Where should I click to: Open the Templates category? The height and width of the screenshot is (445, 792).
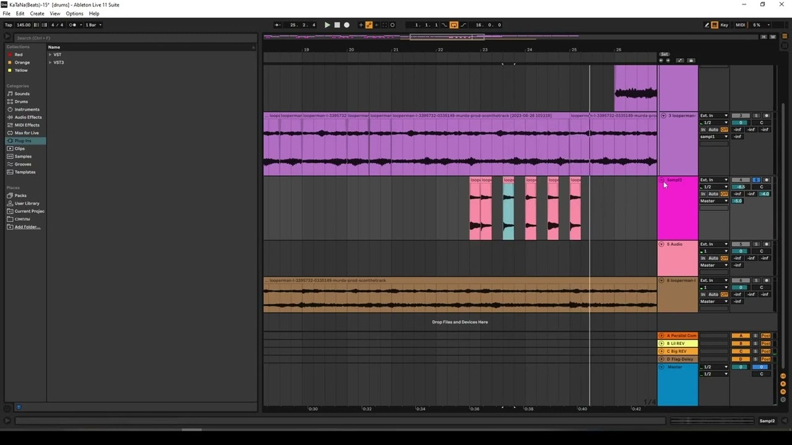point(25,172)
